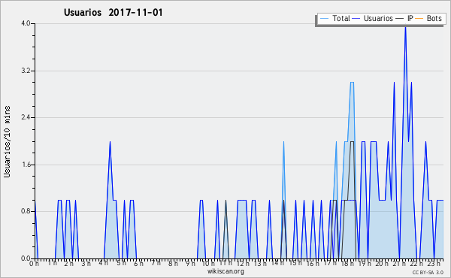The height and width of the screenshot is (278, 451).
Task: Click the '10 h' x-axis label
Action: (x=207, y=263)
